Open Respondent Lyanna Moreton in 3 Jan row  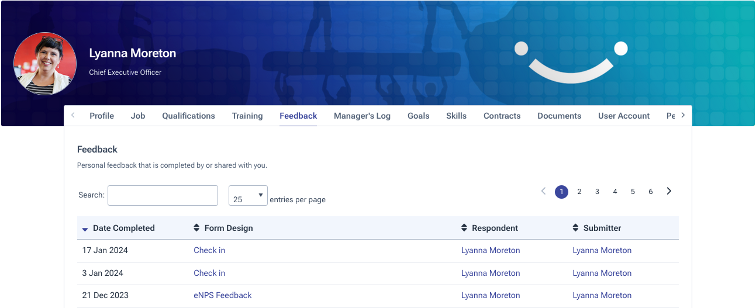pos(491,273)
